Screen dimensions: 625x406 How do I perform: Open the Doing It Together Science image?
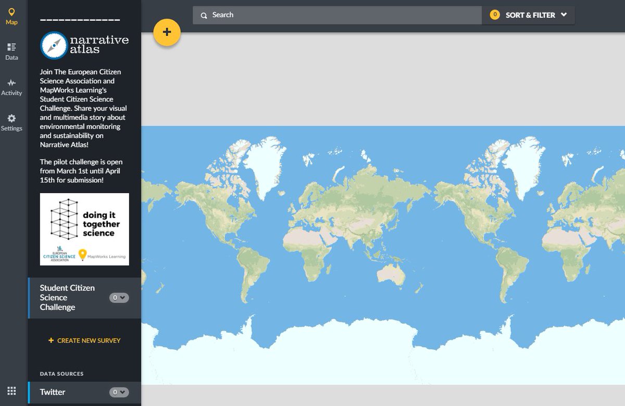coord(84,229)
